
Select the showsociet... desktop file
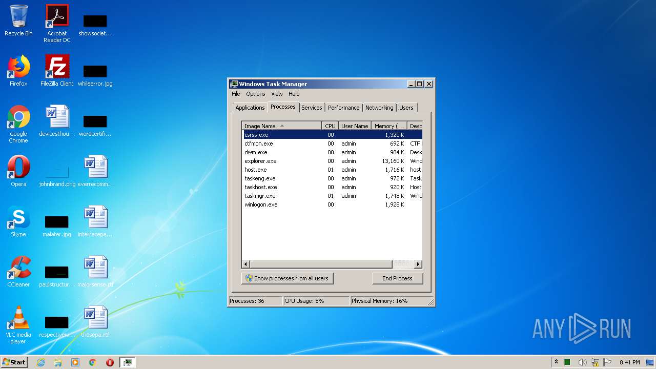[x=95, y=25]
